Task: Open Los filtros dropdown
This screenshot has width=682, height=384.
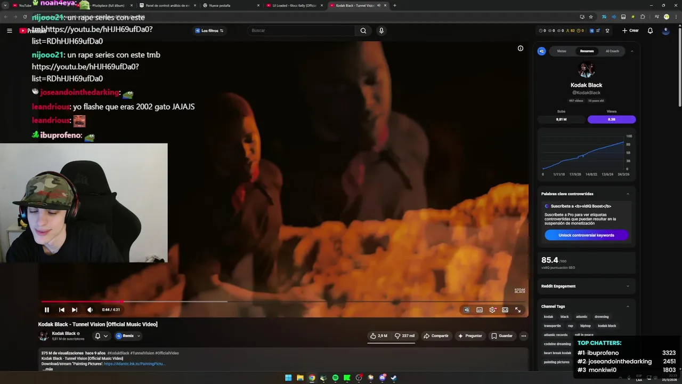Action: [x=209, y=30]
